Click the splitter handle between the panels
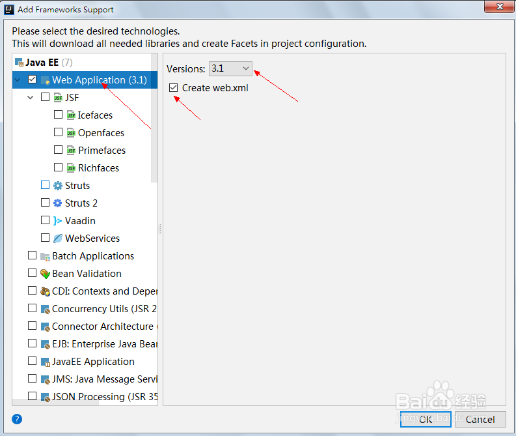 click(x=160, y=229)
